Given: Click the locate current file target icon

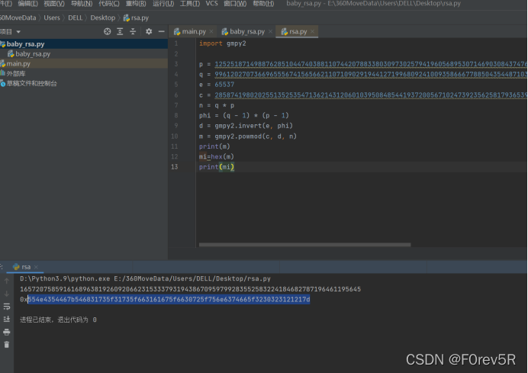Looking at the screenshot, I should [107, 31].
